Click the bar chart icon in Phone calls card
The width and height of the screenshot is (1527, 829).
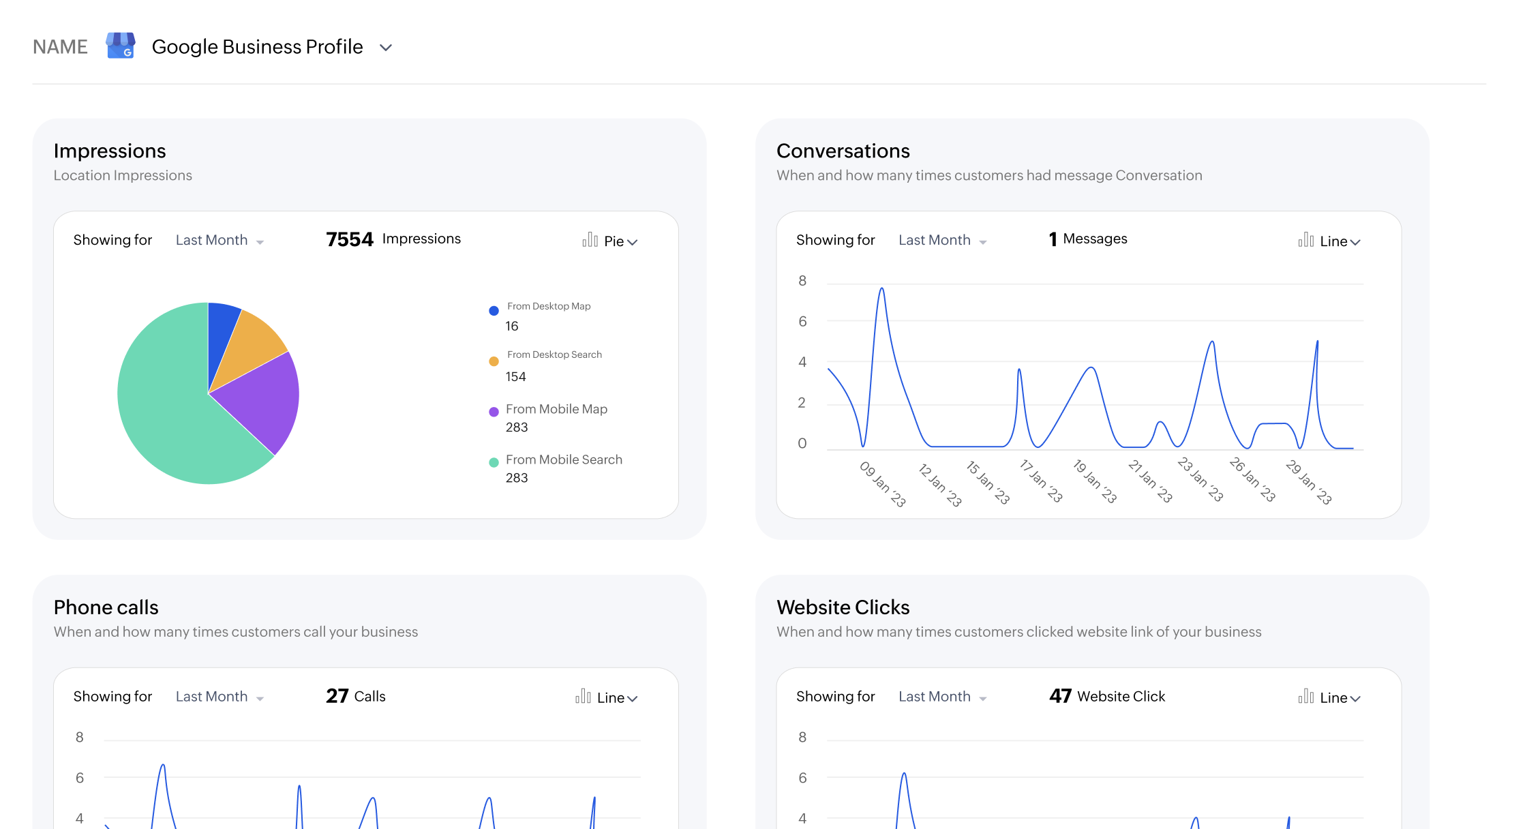[x=584, y=696]
